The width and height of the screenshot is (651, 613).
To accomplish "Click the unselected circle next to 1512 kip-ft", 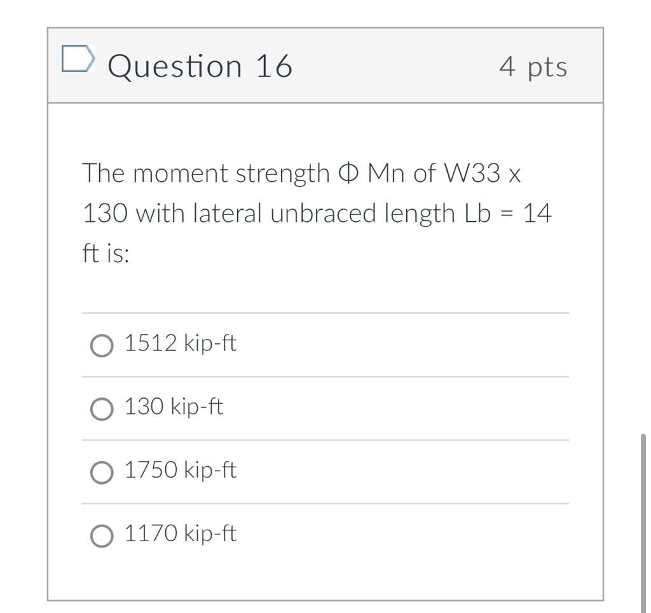I will click(x=102, y=345).
